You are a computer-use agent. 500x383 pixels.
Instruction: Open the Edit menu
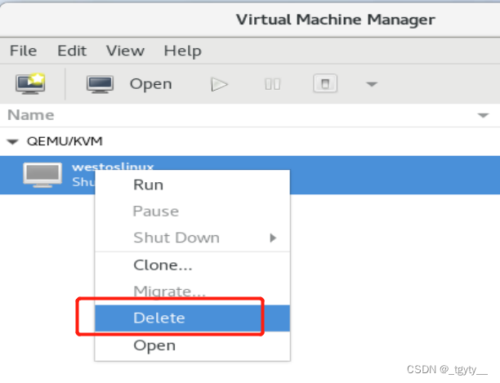72,51
